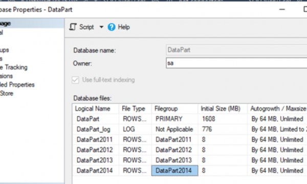Click the blue Help question-mark icon

(x=112, y=27)
